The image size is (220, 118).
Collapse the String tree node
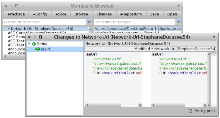[x=29, y=44]
